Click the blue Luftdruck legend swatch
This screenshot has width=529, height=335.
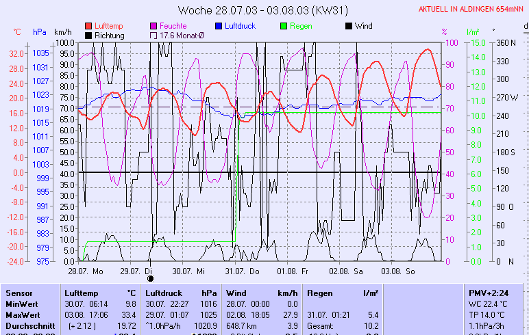tap(219, 26)
